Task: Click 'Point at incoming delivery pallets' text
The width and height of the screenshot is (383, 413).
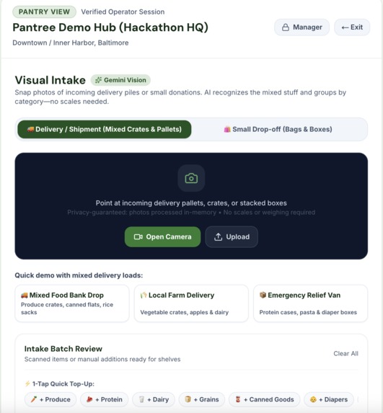Action: pyautogui.click(x=191, y=203)
